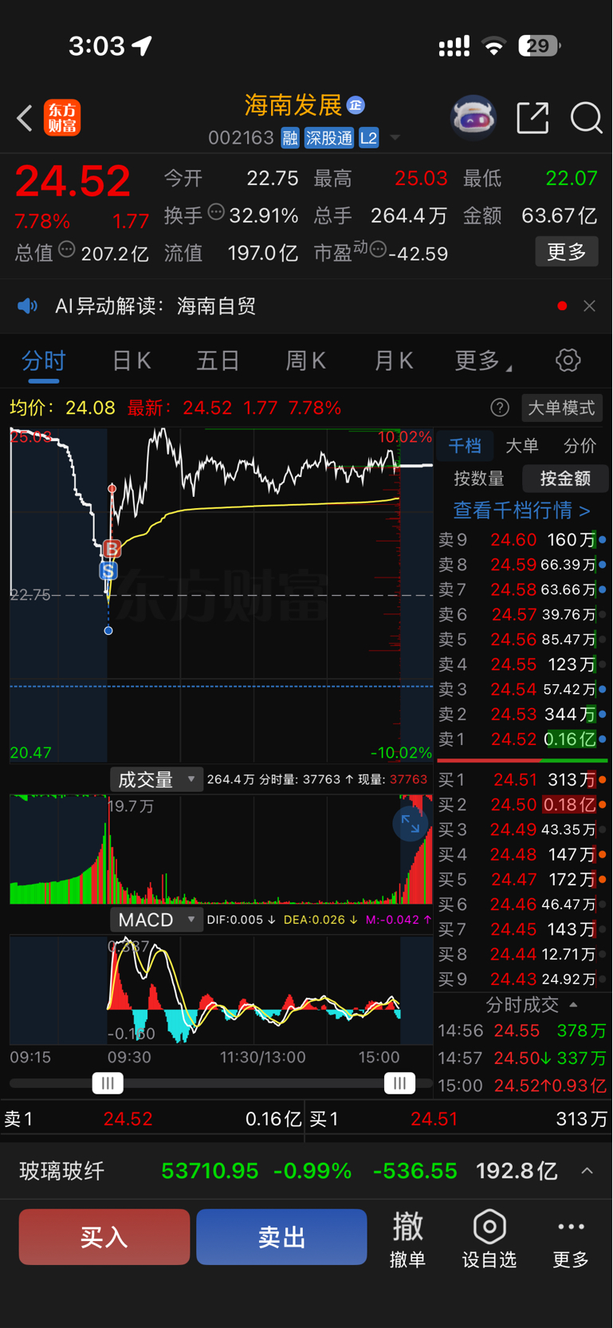The width and height of the screenshot is (613, 1328).
Task: Open the 东方财富 logo icon
Action: (x=62, y=118)
